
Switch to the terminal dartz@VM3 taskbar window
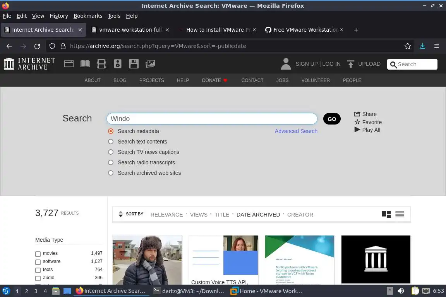point(189,291)
